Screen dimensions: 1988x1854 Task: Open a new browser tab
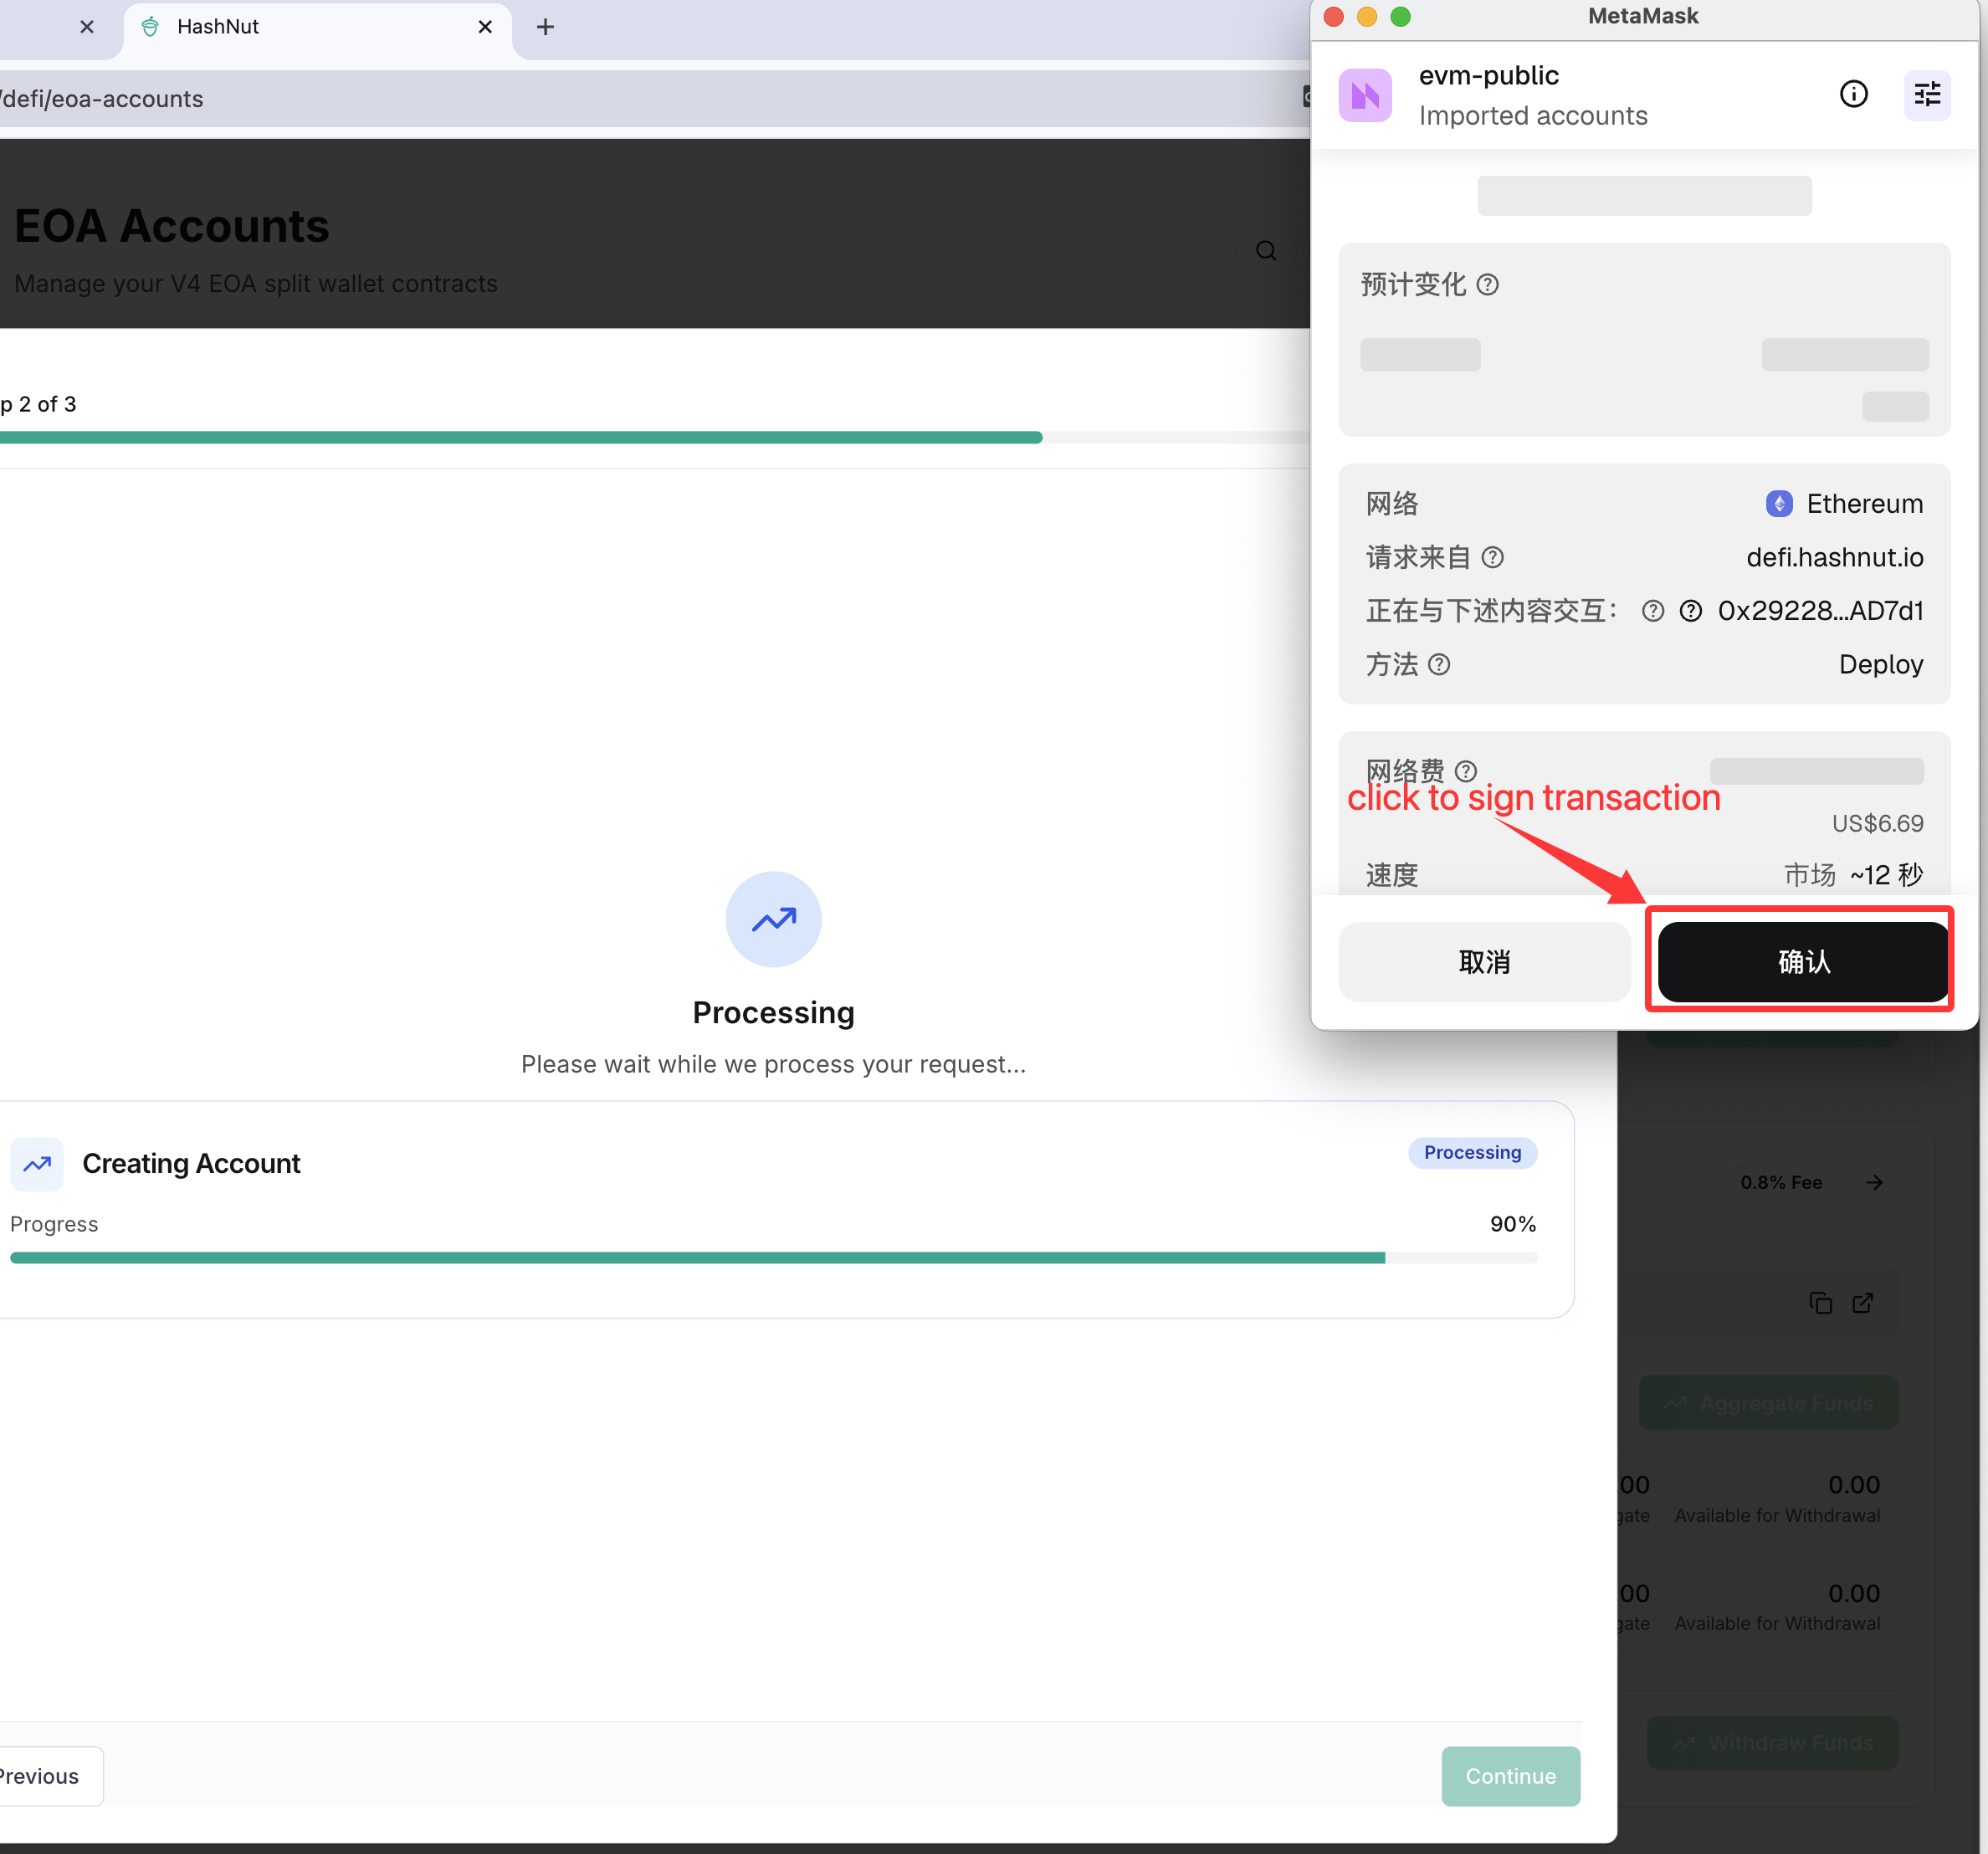[x=545, y=27]
